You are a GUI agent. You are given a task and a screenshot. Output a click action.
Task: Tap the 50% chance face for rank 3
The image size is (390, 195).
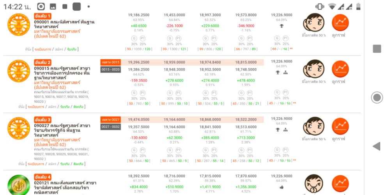click(314, 126)
